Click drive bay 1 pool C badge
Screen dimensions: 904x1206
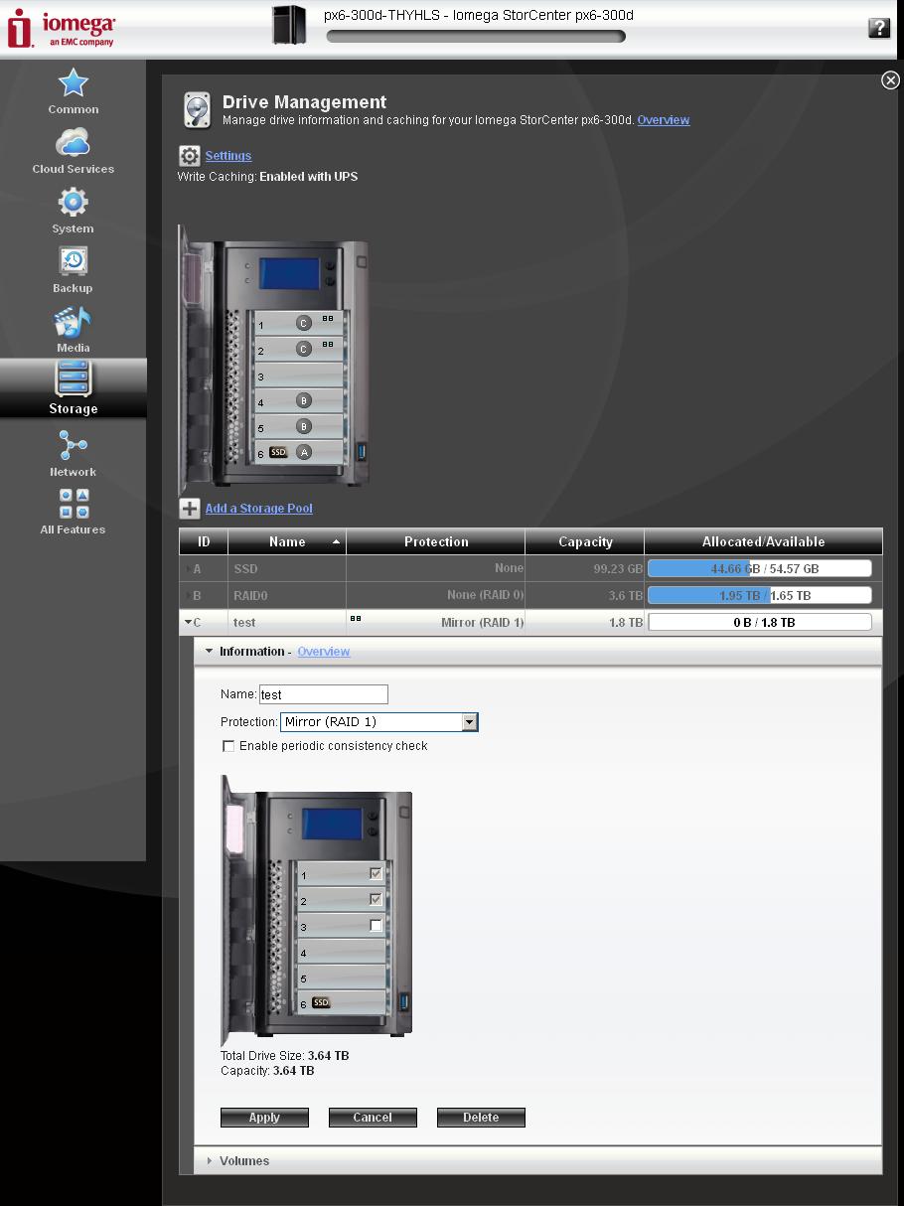(304, 323)
